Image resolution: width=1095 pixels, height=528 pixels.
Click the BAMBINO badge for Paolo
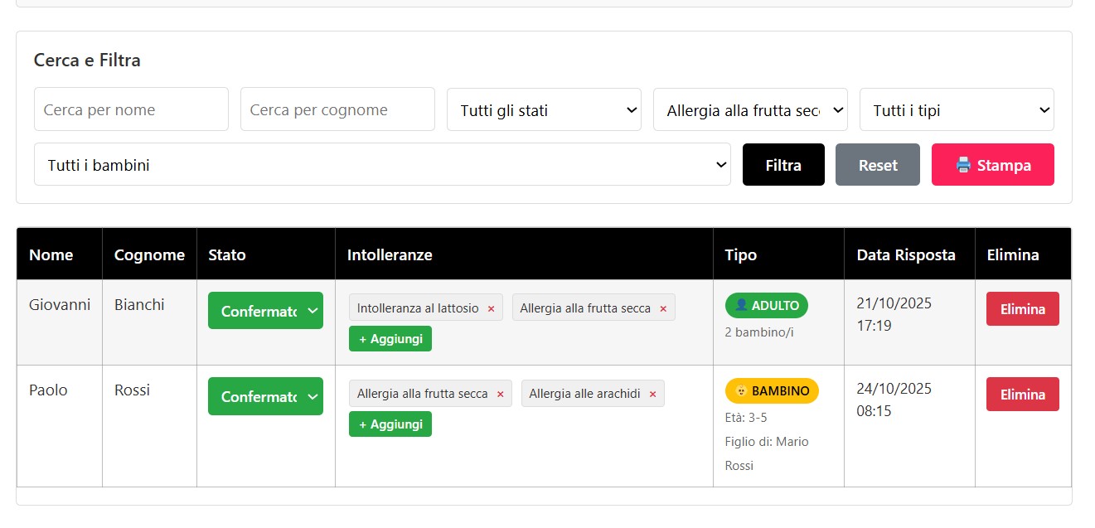point(771,390)
